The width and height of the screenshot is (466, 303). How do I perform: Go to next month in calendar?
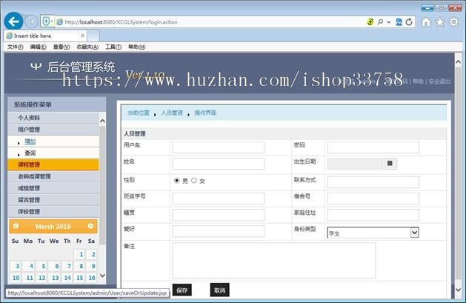[90, 226]
